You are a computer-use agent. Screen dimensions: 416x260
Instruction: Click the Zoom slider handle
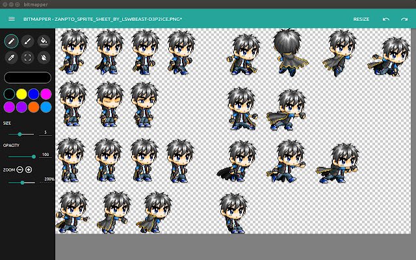click(23, 183)
